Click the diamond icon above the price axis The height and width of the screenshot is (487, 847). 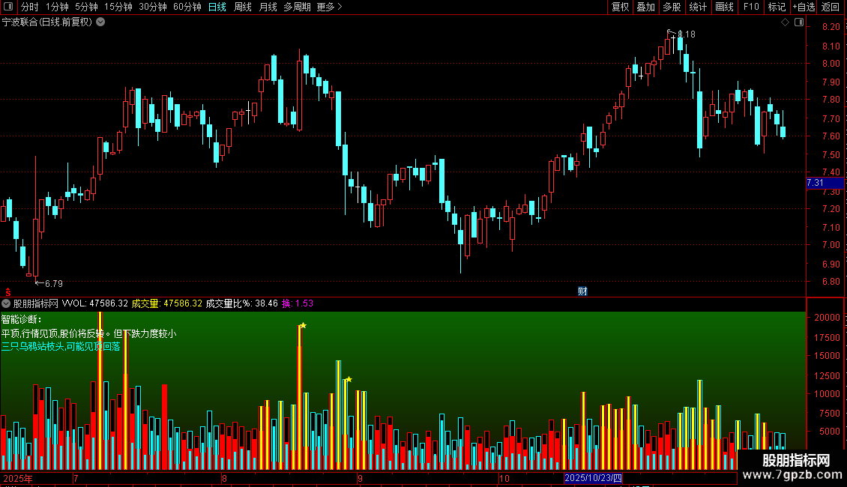tap(786, 22)
